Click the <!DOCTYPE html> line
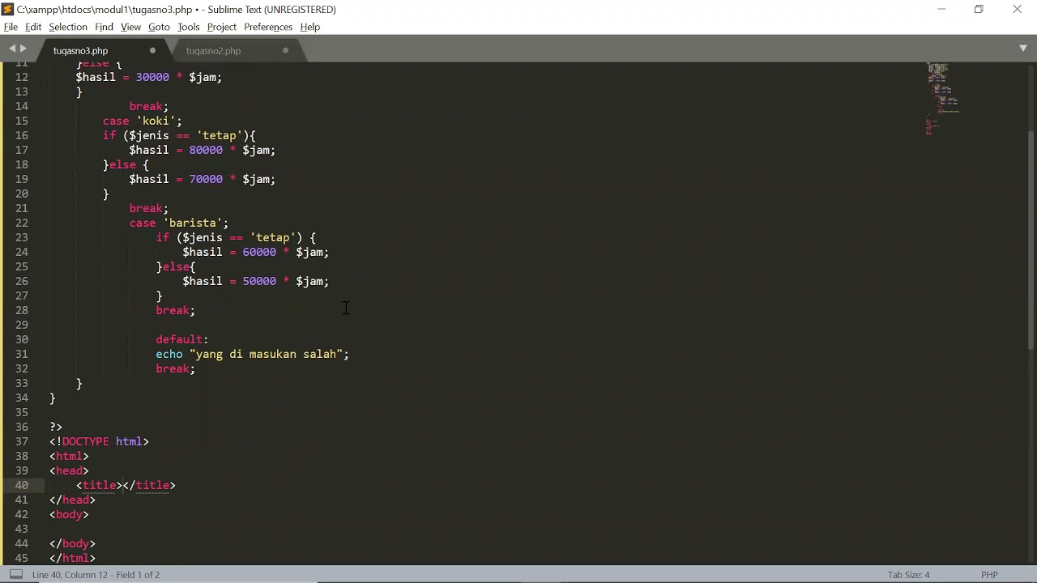This screenshot has width=1037, height=583. click(x=100, y=441)
